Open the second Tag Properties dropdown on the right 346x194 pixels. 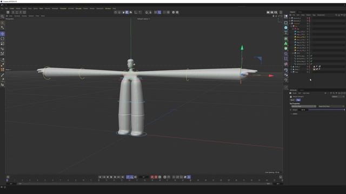point(331,106)
